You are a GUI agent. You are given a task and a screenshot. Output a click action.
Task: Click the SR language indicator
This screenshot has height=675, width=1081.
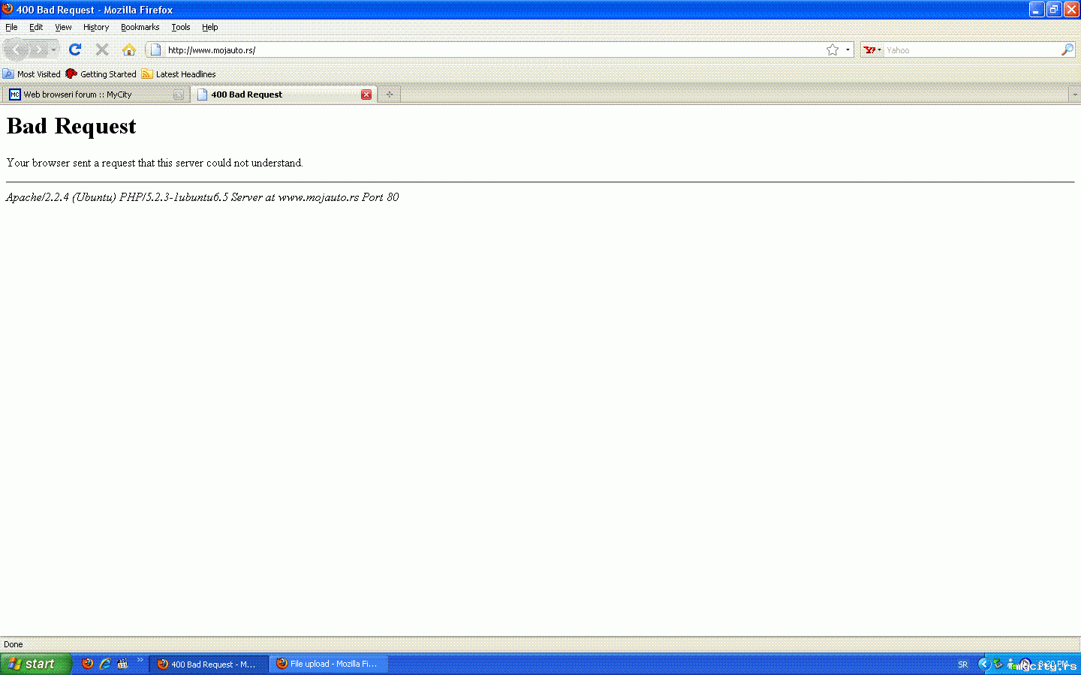click(x=963, y=664)
